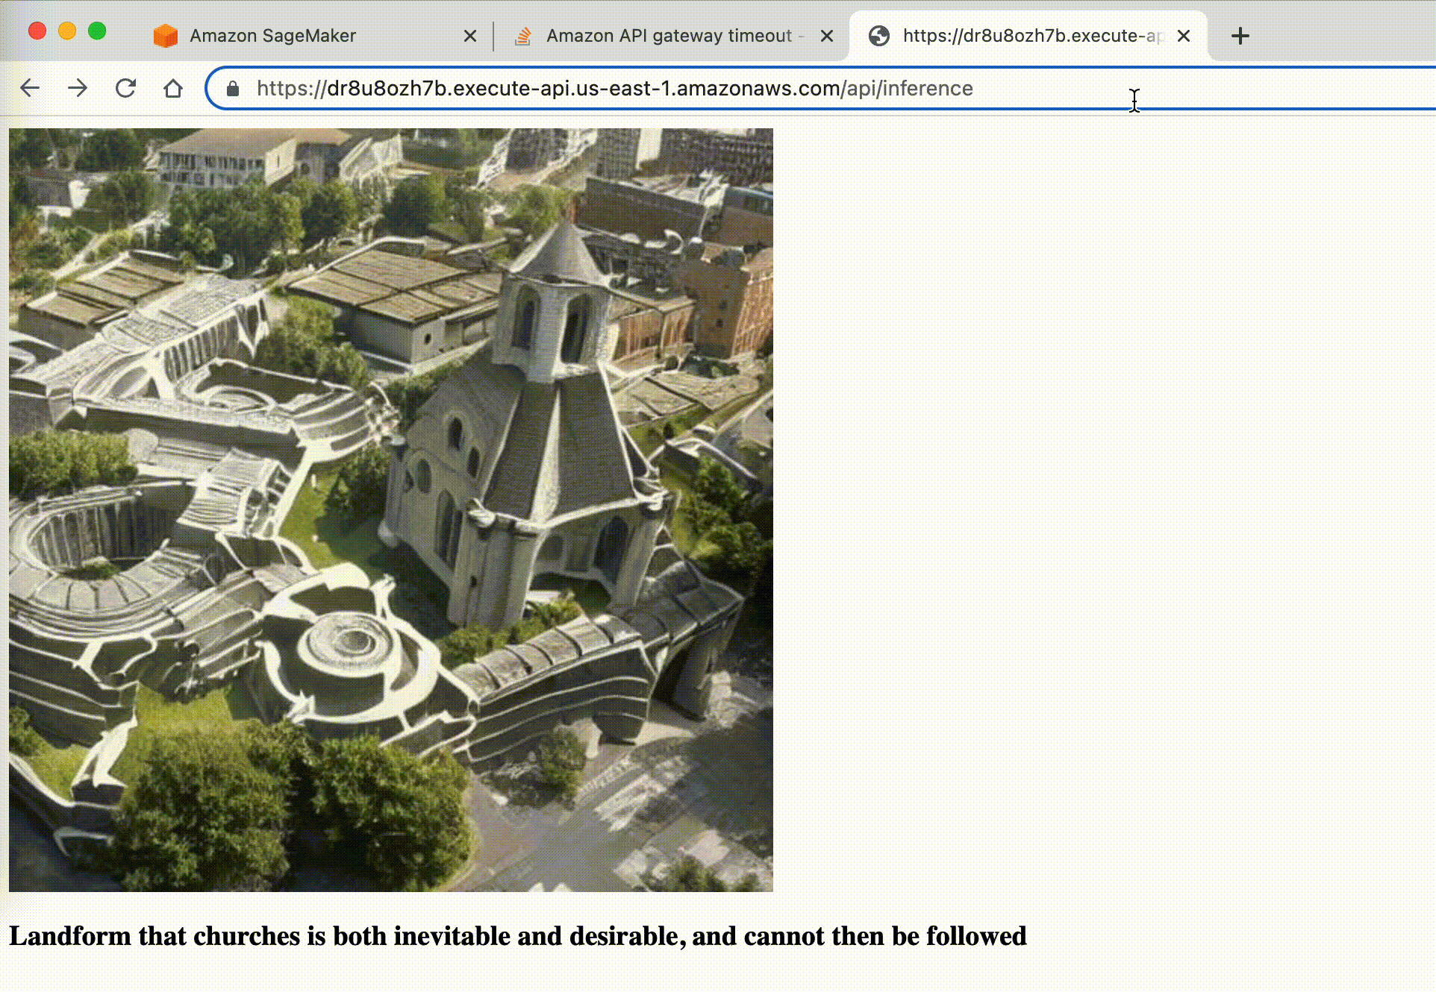Screen dimensions: 1436x992
Task: Close the Amazon SageMaker tab
Action: pos(470,36)
